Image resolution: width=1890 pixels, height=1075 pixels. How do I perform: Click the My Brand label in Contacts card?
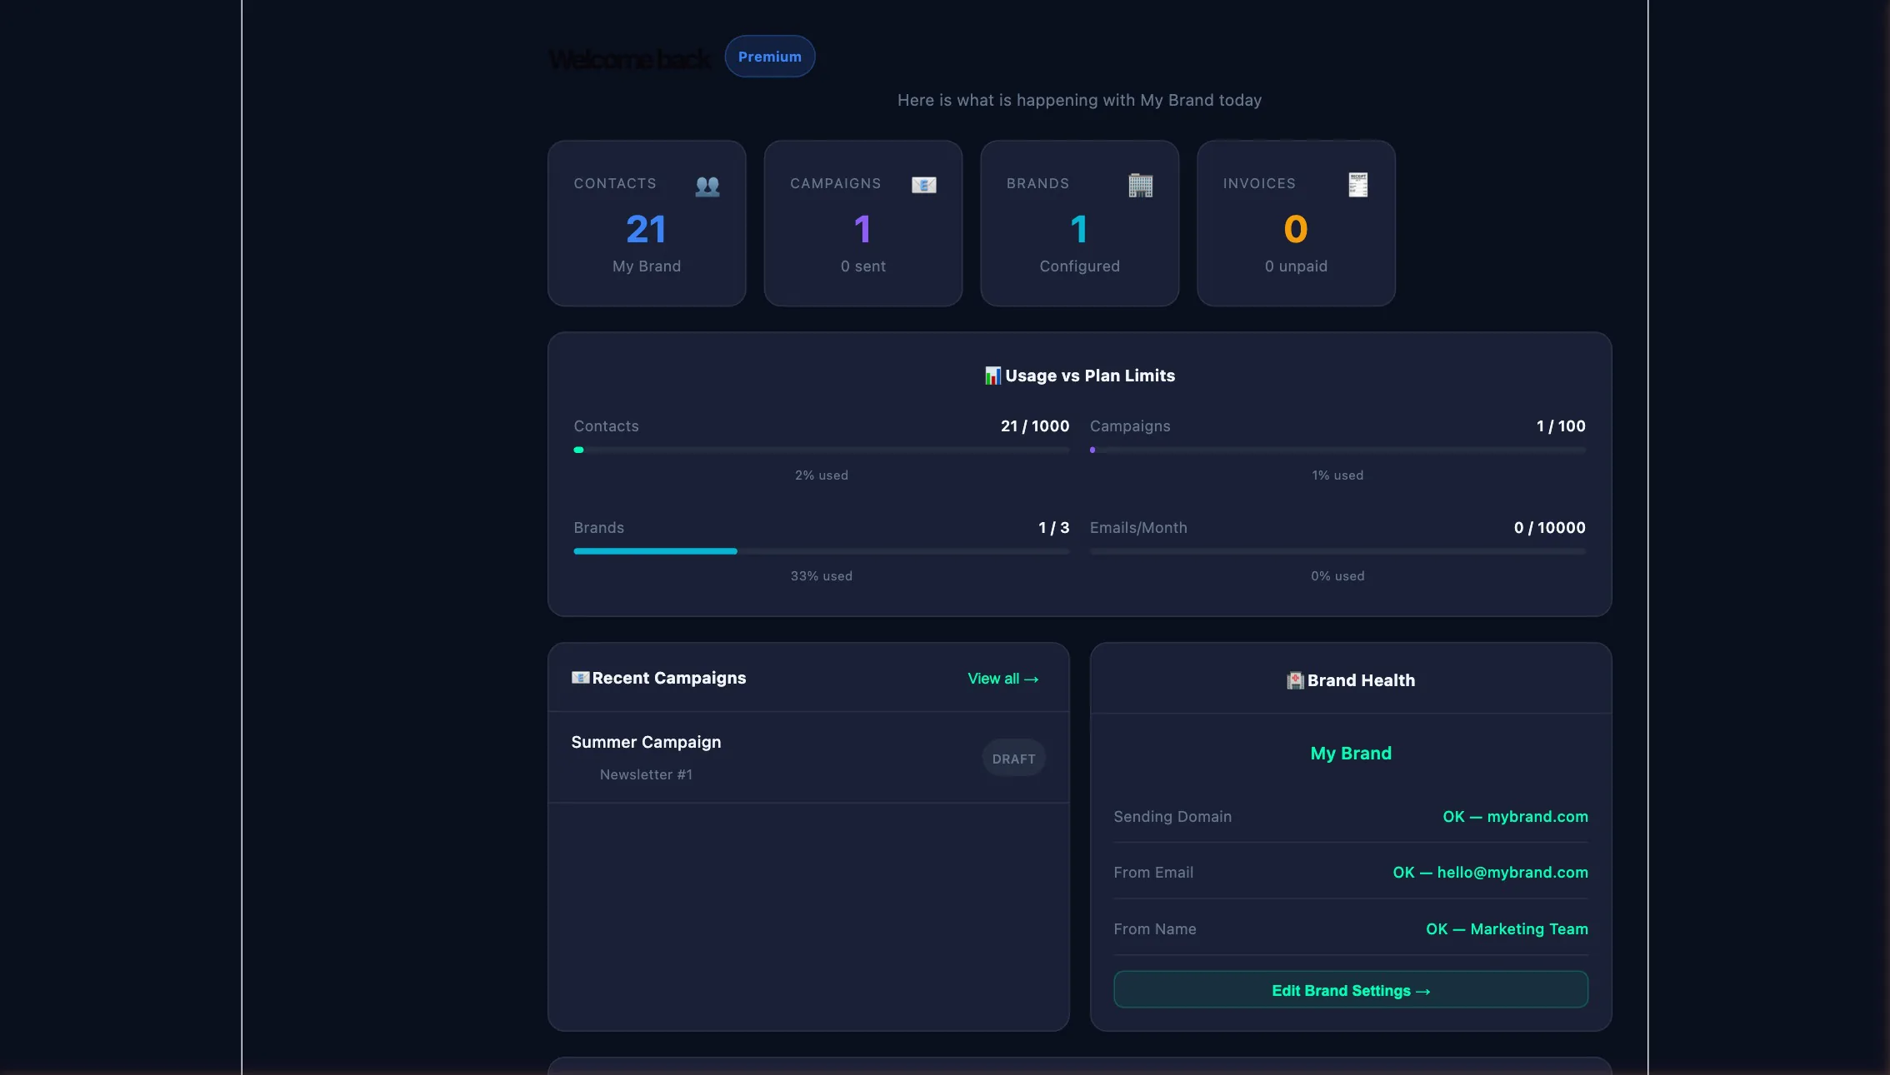[x=647, y=266]
